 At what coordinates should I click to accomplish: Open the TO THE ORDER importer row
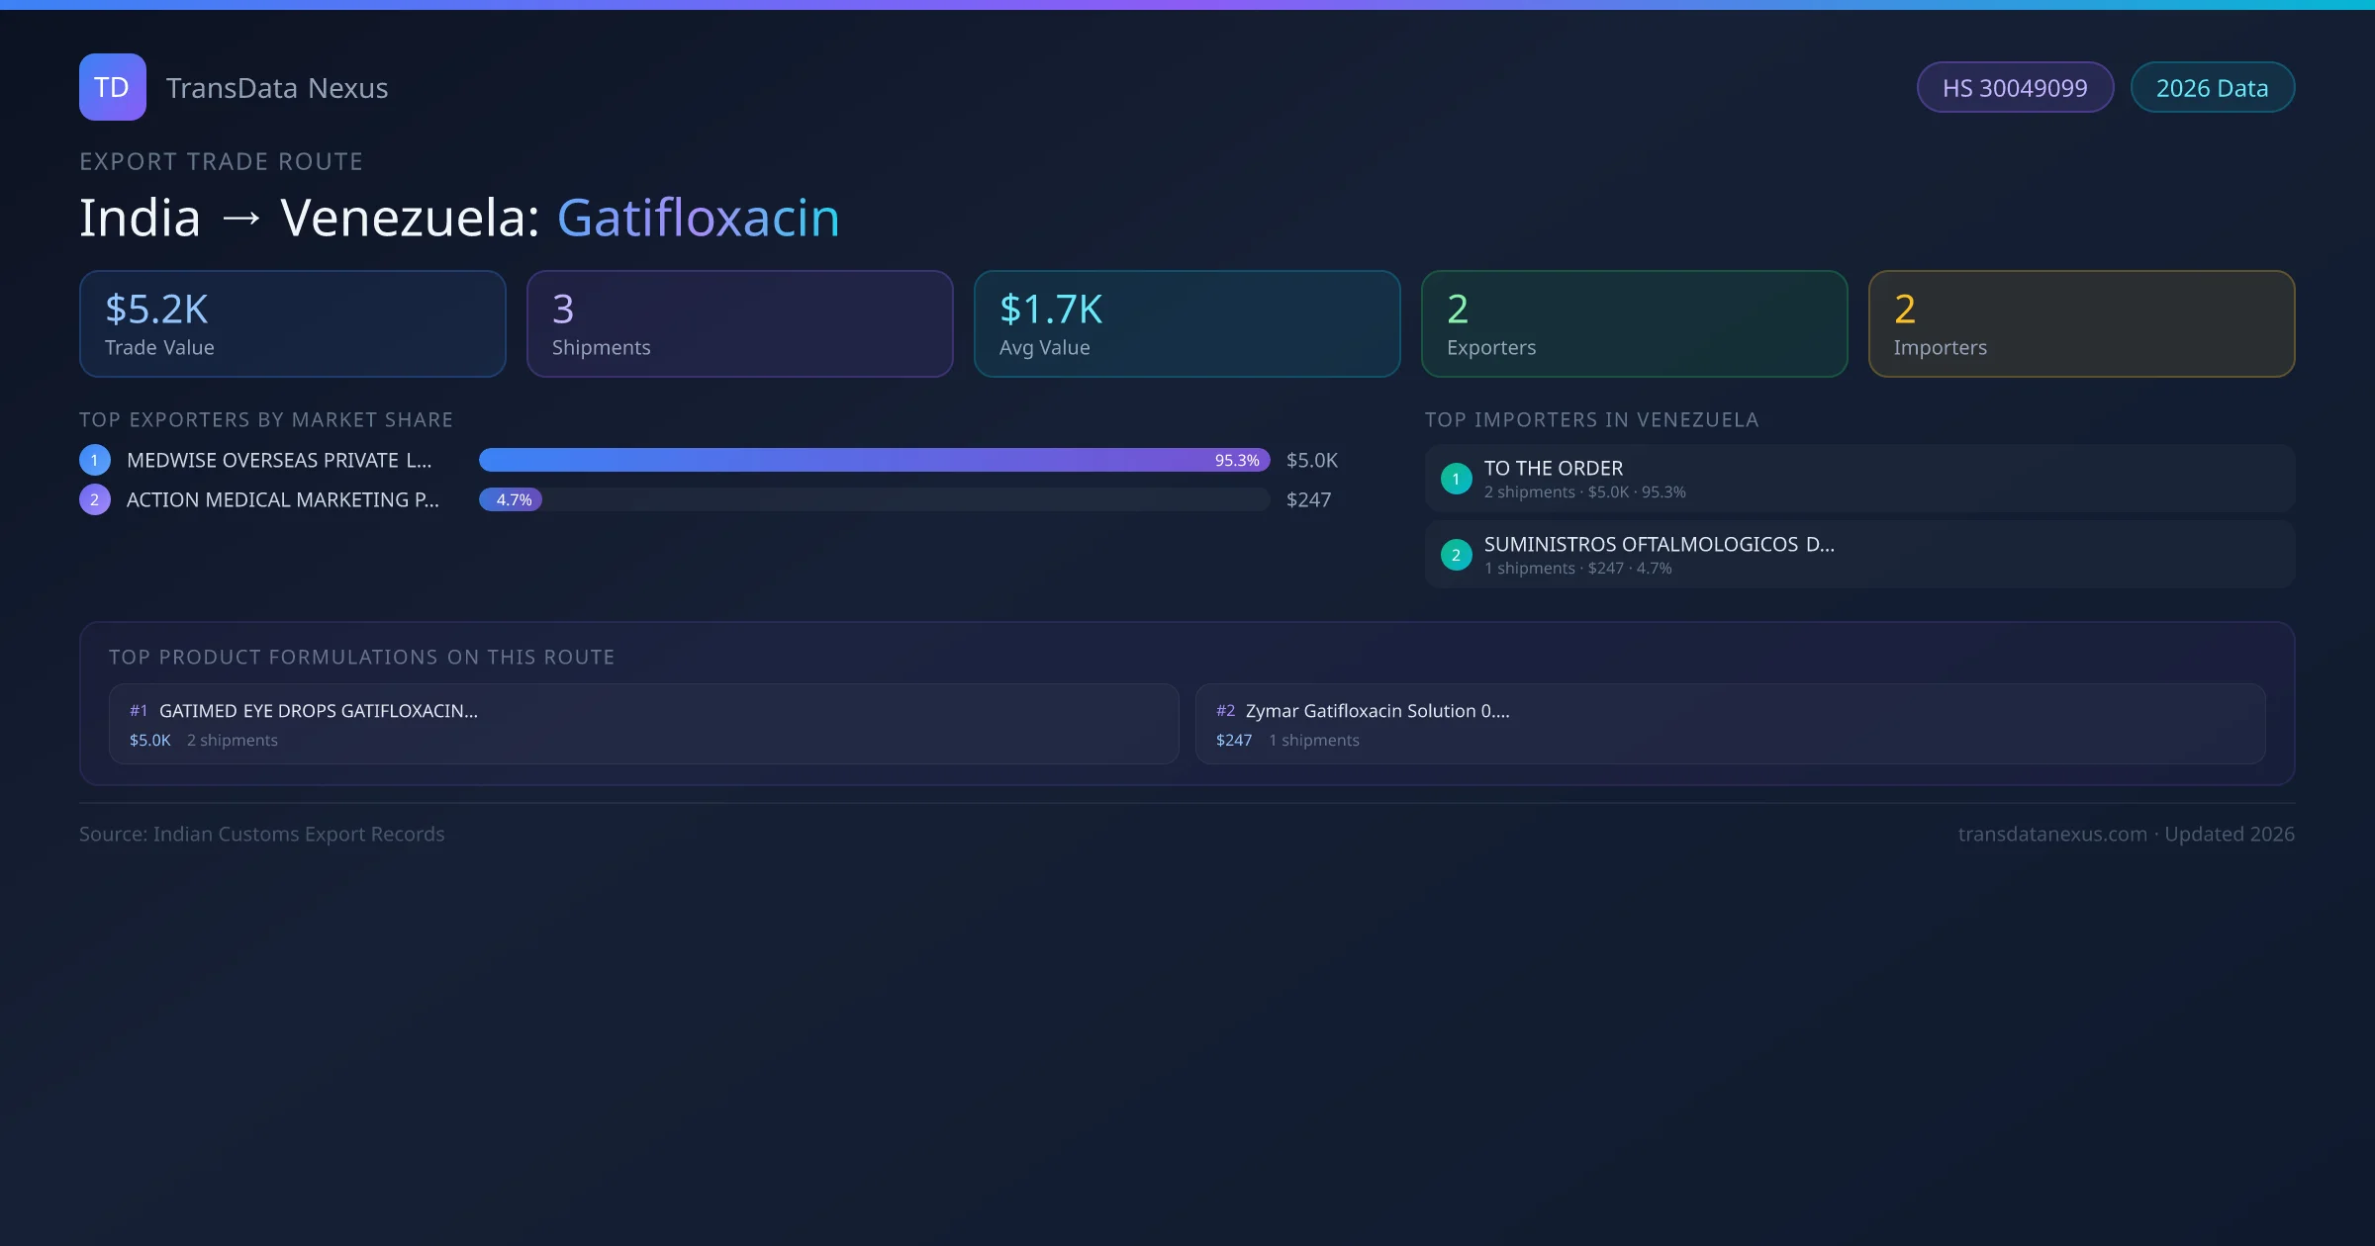pos(1858,479)
